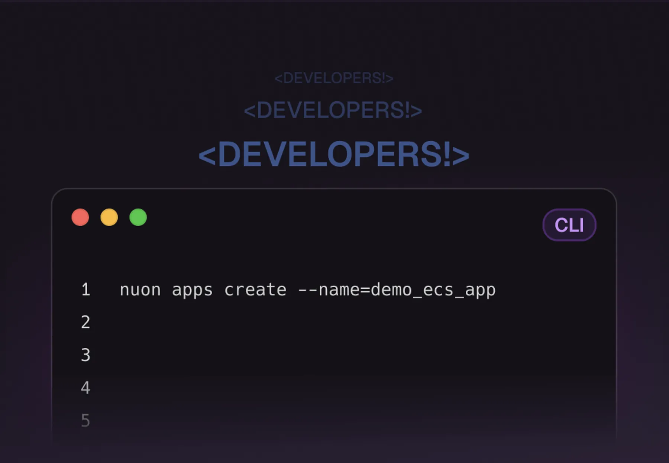The image size is (669, 463).
Task: Select the CLI badge
Action: tap(569, 225)
